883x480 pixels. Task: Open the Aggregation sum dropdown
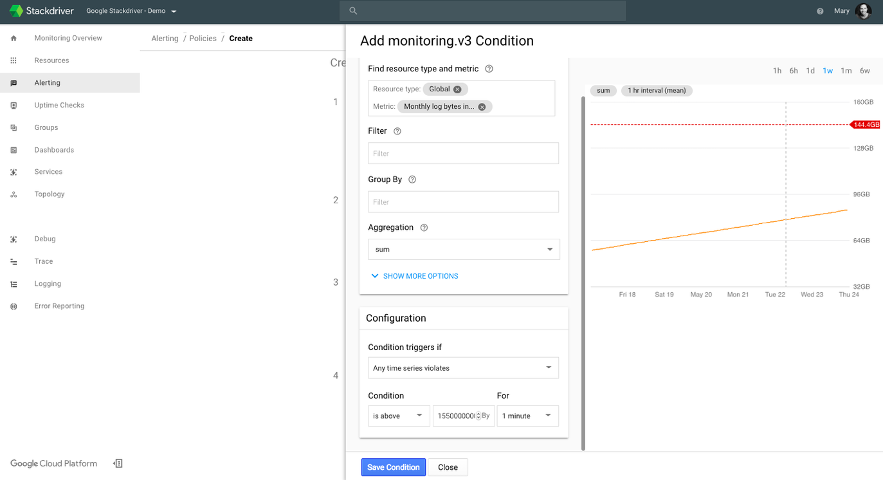(464, 249)
